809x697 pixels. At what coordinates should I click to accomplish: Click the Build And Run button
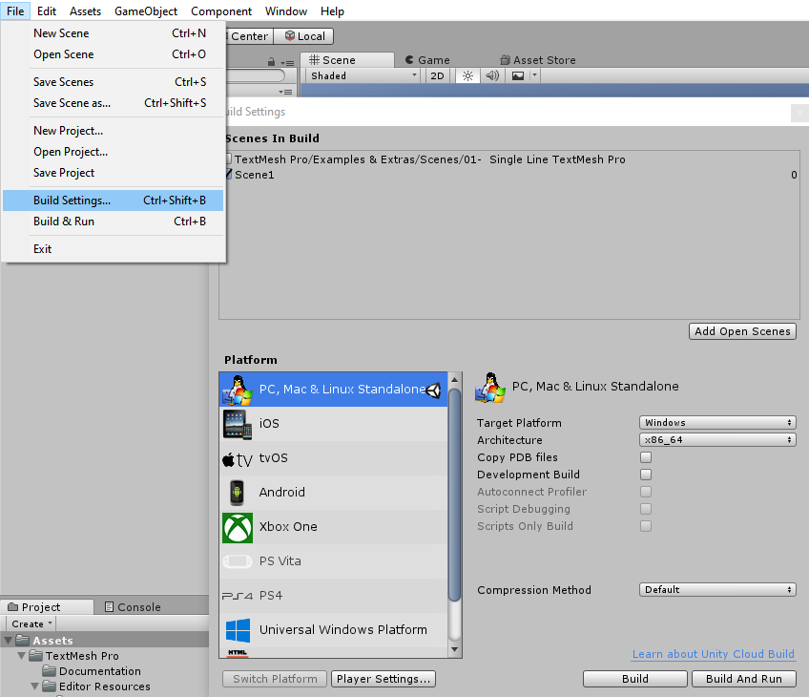[744, 679]
